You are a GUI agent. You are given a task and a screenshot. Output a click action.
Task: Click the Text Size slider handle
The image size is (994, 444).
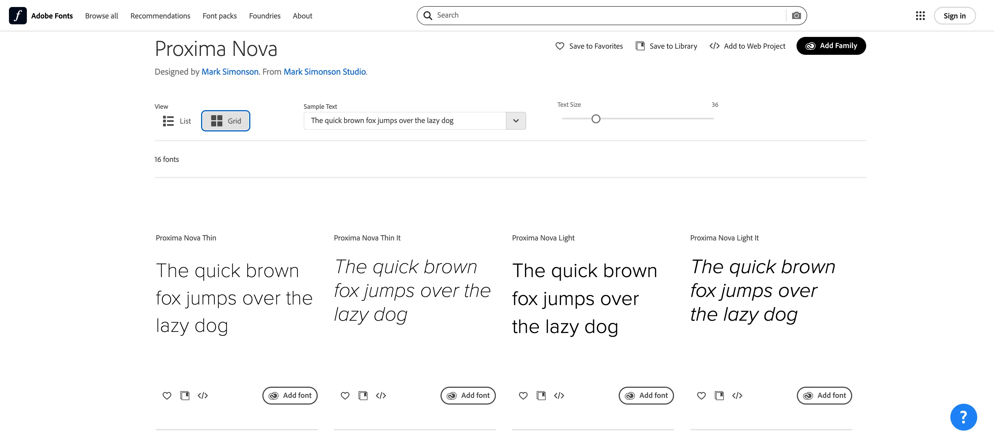596,119
